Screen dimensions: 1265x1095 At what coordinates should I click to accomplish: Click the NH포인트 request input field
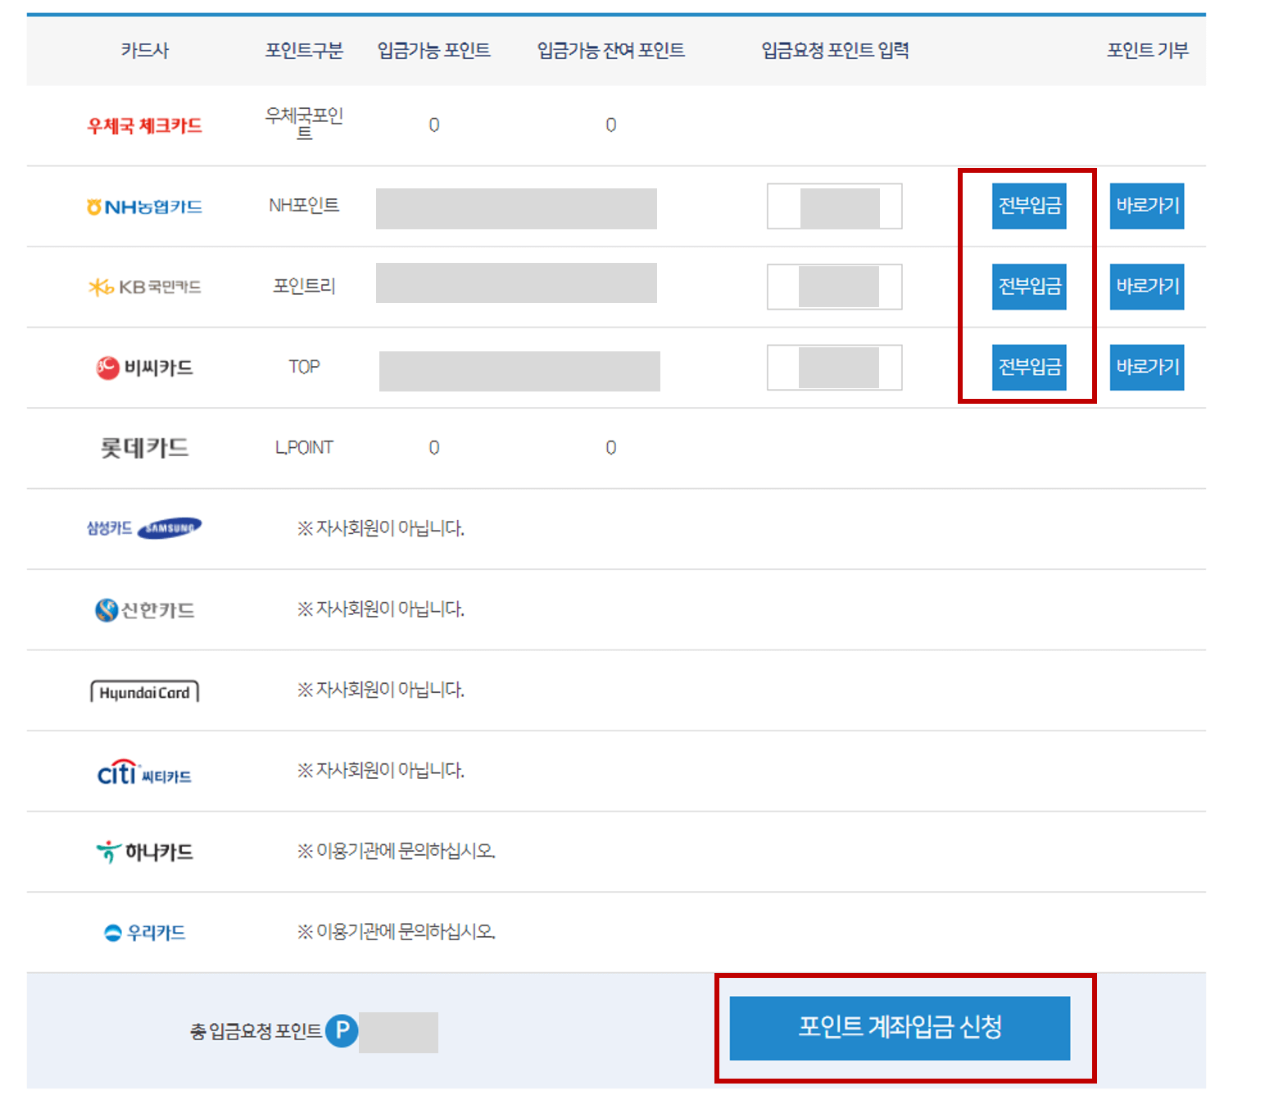(x=833, y=206)
